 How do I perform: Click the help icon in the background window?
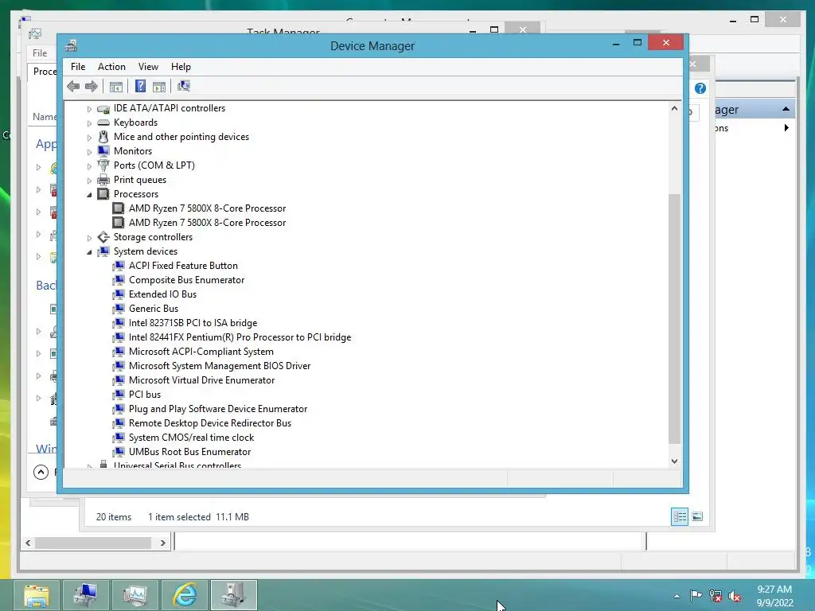[x=700, y=88]
